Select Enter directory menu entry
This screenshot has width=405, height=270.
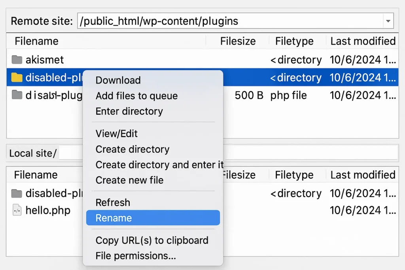129,111
